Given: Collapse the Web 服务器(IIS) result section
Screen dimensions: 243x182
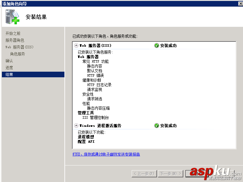Looking at the screenshot, I should tap(76, 45).
